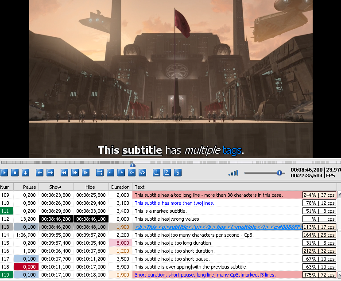The width and height of the screenshot is (341, 281).
Task: Click the current time 00:08:46,200 display
Action: (306, 170)
